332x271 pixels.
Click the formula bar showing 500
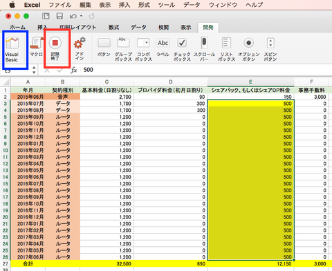[x=206, y=70]
